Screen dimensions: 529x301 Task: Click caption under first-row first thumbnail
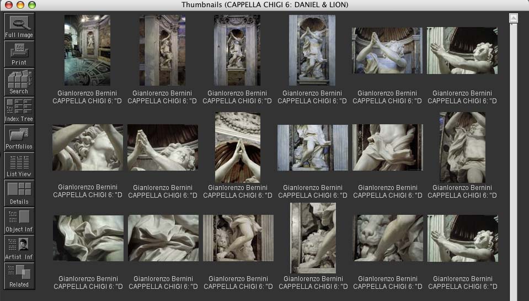[87, 97]
